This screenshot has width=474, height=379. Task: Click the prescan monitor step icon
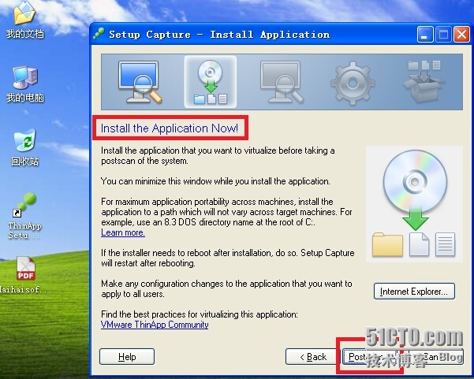140,82
